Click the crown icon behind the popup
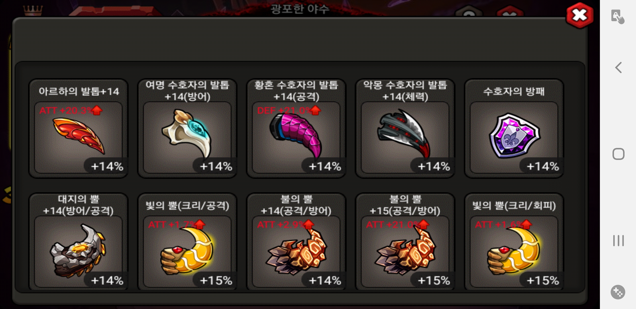The height and width of the screenshot is (309, 636). 33,11
